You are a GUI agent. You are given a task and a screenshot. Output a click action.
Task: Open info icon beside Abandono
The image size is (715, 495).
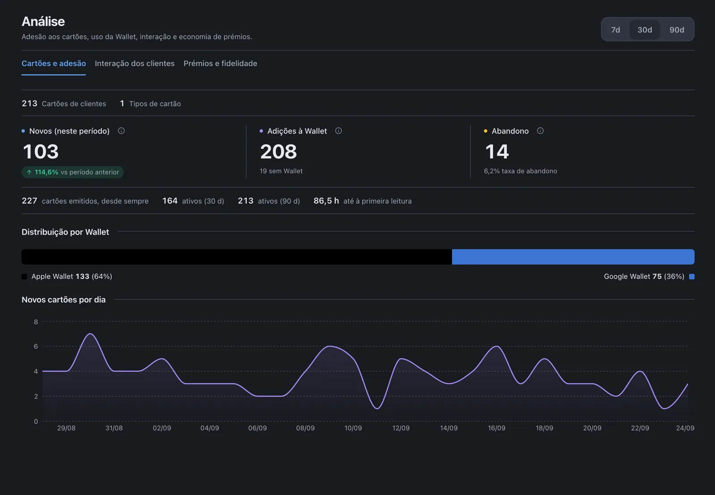click(x=540, y=131)
